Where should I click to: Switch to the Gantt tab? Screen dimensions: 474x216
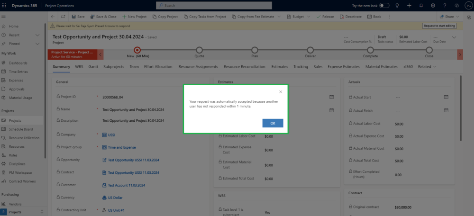click(x=93, y=67)
